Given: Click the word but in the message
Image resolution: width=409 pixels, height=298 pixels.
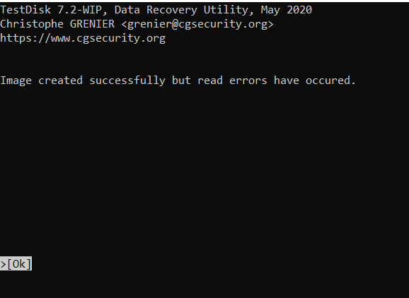Looking at the screenshot, I should [182, 81].
